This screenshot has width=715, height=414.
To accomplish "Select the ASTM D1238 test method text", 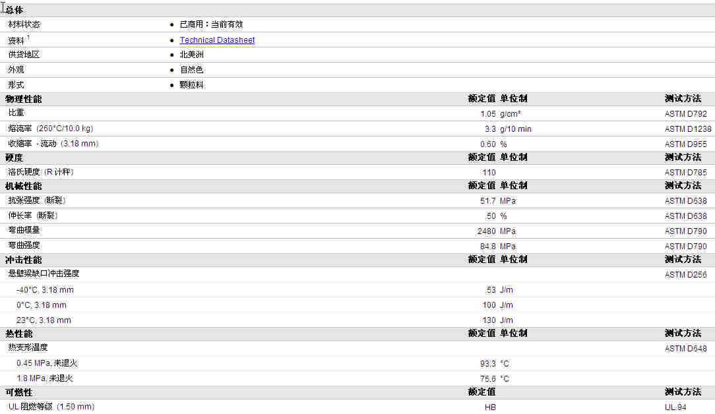I will point(688,129).
